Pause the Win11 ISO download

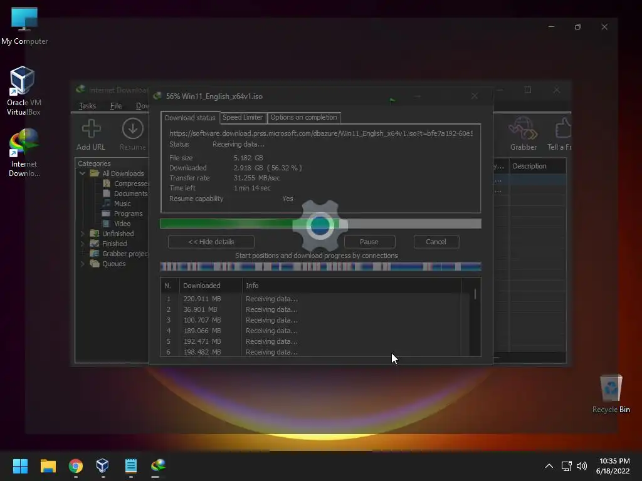(369, 242)
